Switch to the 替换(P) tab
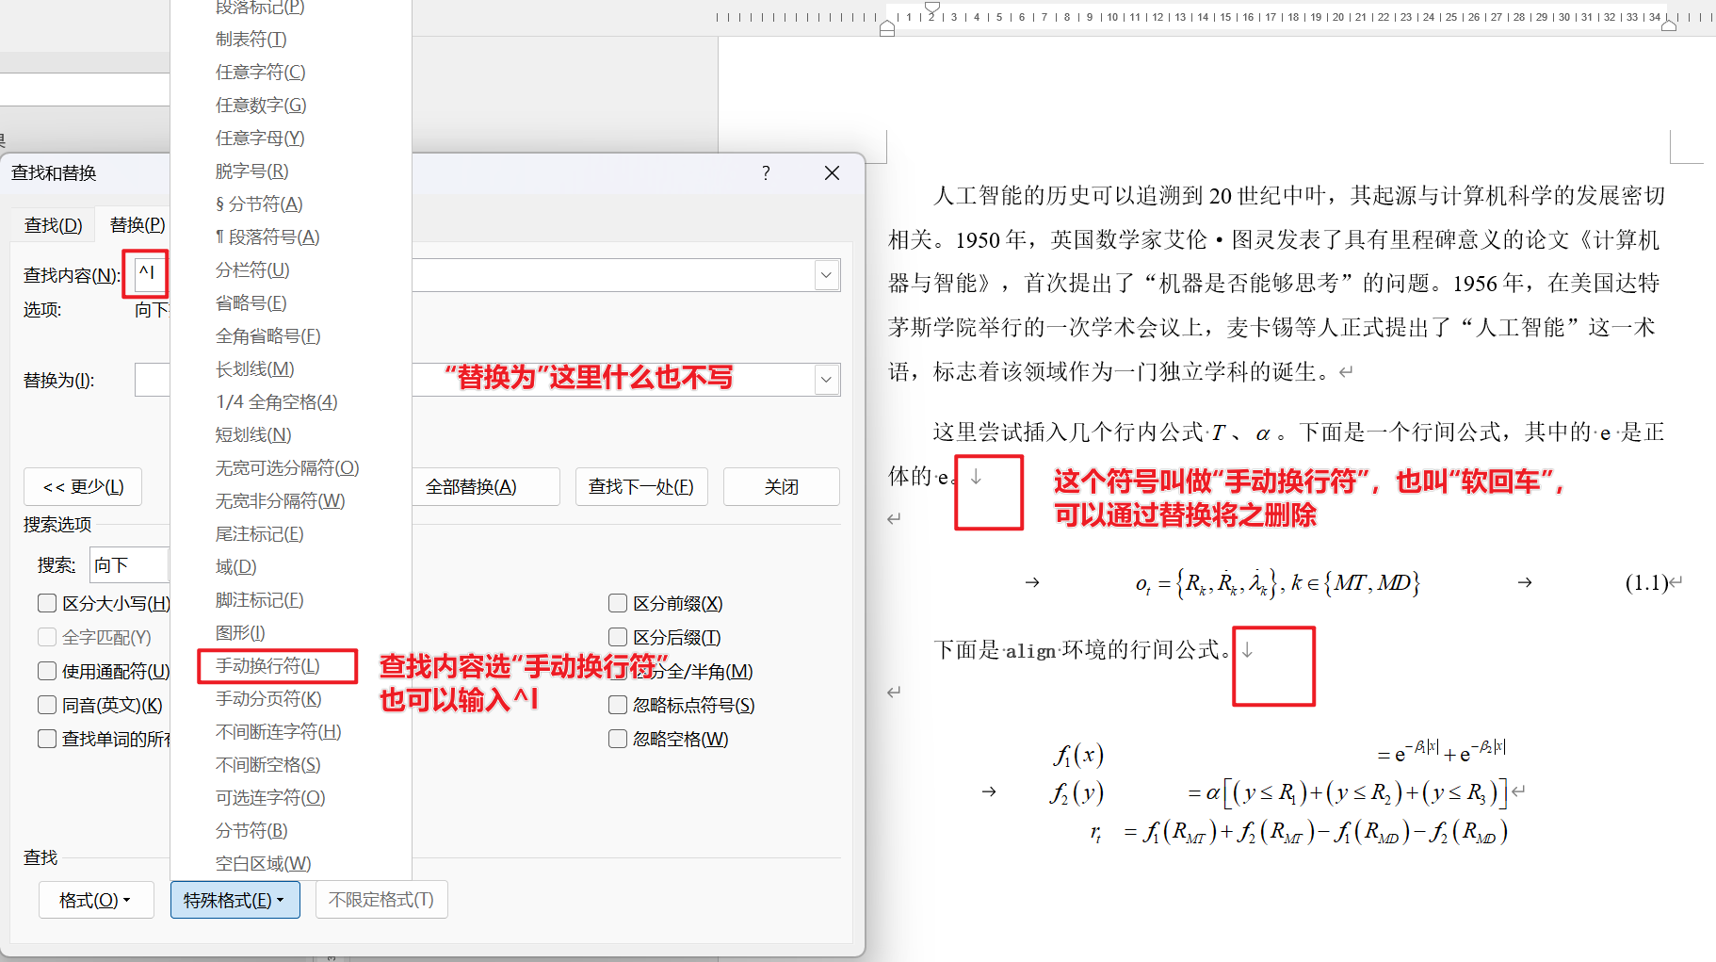1716x962 pixels. (x=136, y=225)
